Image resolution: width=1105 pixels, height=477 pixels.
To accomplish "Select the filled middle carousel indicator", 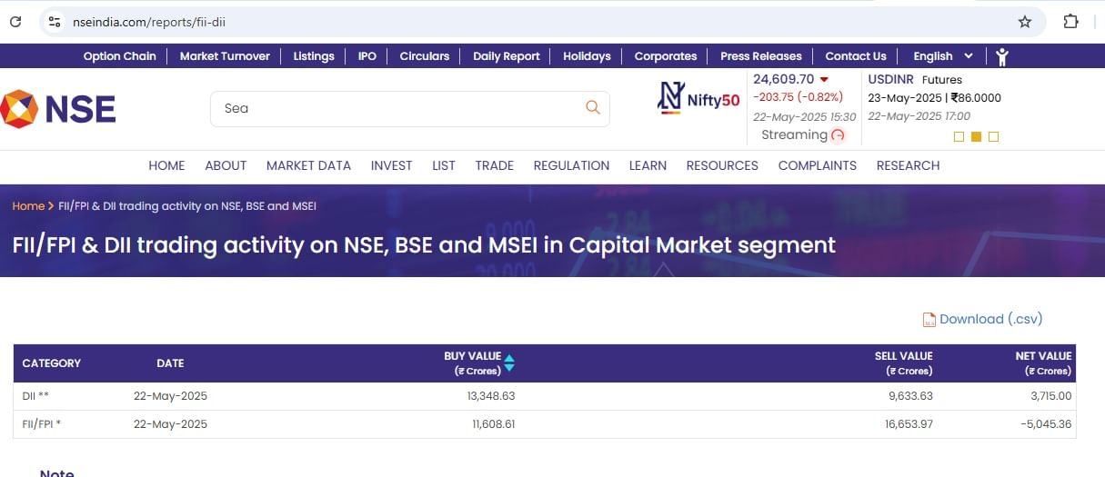I will (x=976, y=136).
